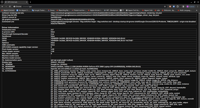Click the In-process GPU row label
This screenshot has height=108, width=200.
(x=8, y=32)
